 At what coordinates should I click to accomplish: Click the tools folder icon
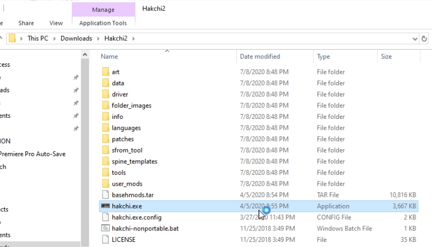105,172
